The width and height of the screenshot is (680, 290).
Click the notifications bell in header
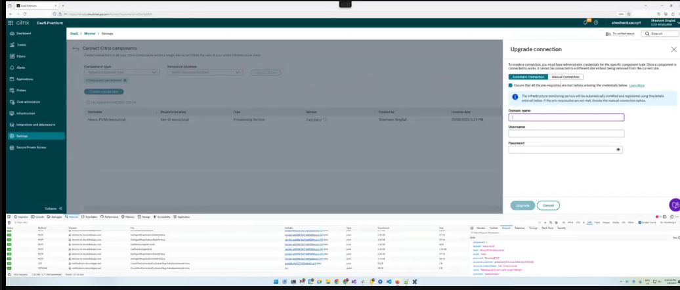pos(585,22)
